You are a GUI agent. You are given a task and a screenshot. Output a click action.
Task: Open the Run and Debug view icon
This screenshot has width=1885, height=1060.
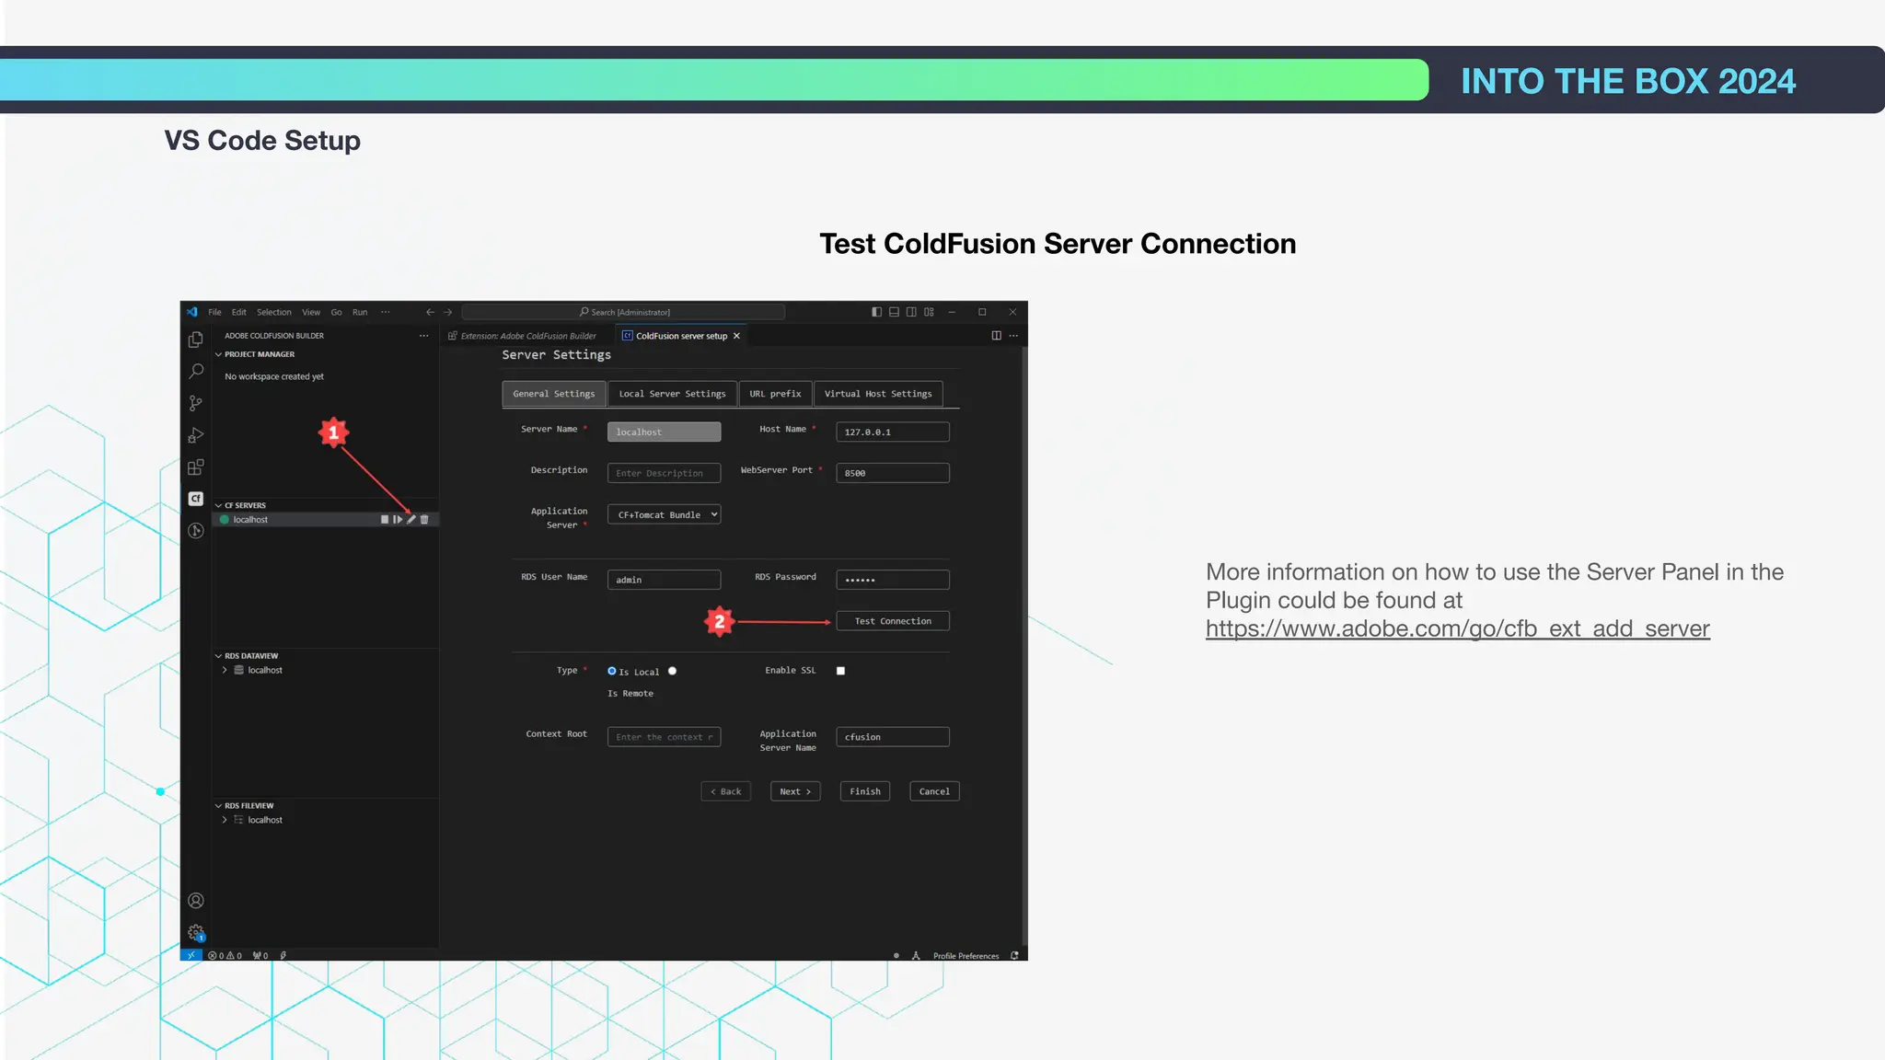pyautogui.click(x=195, y=435)
